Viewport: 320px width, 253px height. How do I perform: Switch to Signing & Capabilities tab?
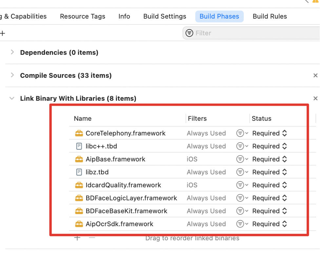coord(23,16)
